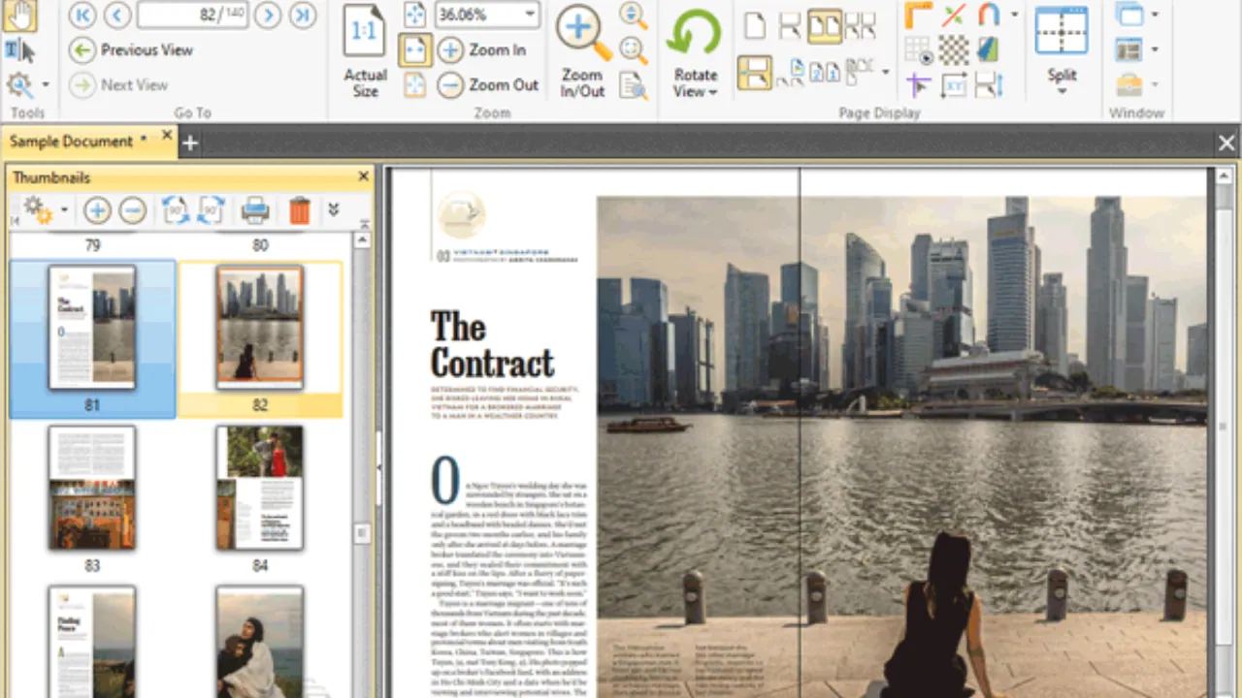Go to the previous page
This screenshot has height=698, width=1242.
(116, 15)
